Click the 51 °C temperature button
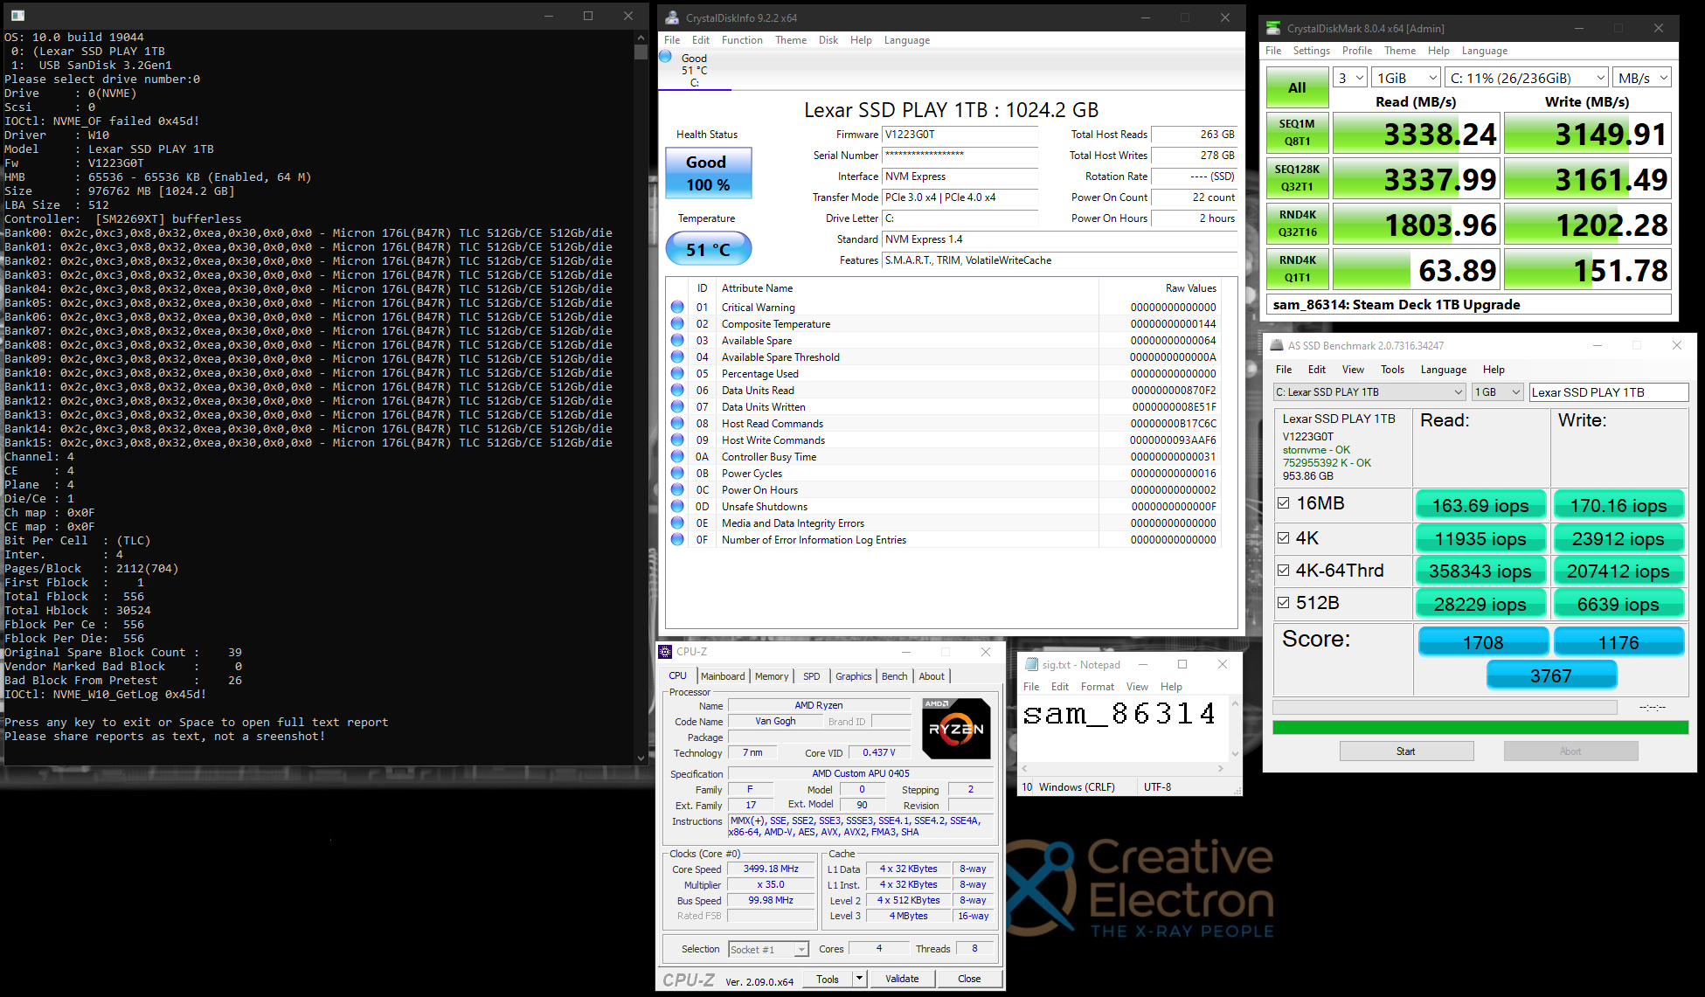 [708, 249]
